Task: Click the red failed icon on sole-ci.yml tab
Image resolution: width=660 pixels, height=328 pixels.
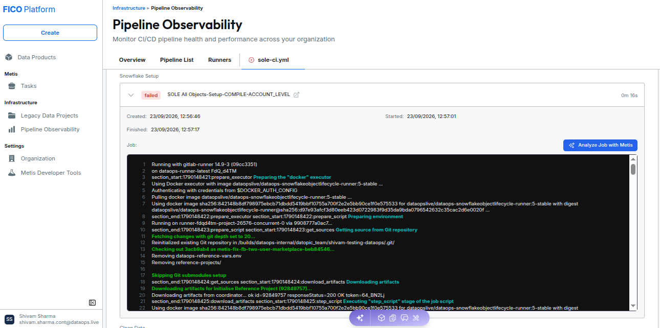Action: coord(251,60)
